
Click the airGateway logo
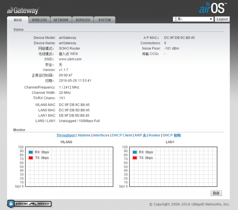(23, 10)
